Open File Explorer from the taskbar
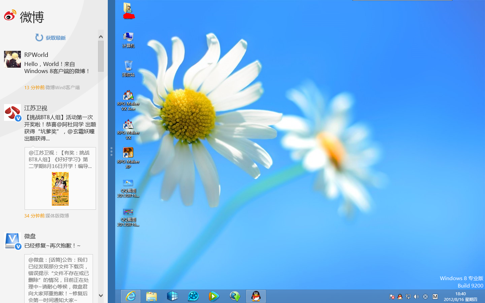The image size is (485, 303). 152,296
